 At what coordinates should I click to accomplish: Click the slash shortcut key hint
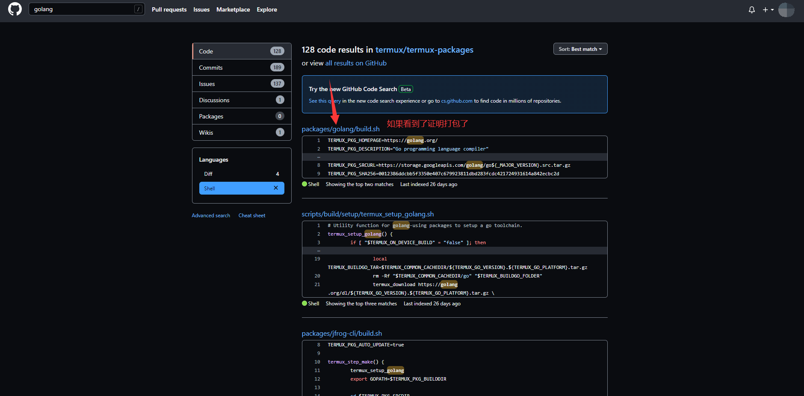point(138,9)
